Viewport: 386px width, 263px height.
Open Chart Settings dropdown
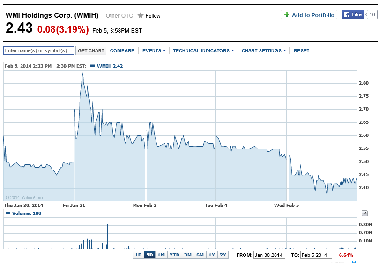click(x=264, y=50)
